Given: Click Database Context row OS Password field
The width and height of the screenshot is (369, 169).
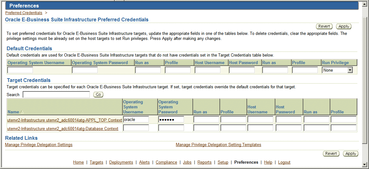Looking at the screenshot, I should point(171,128).
